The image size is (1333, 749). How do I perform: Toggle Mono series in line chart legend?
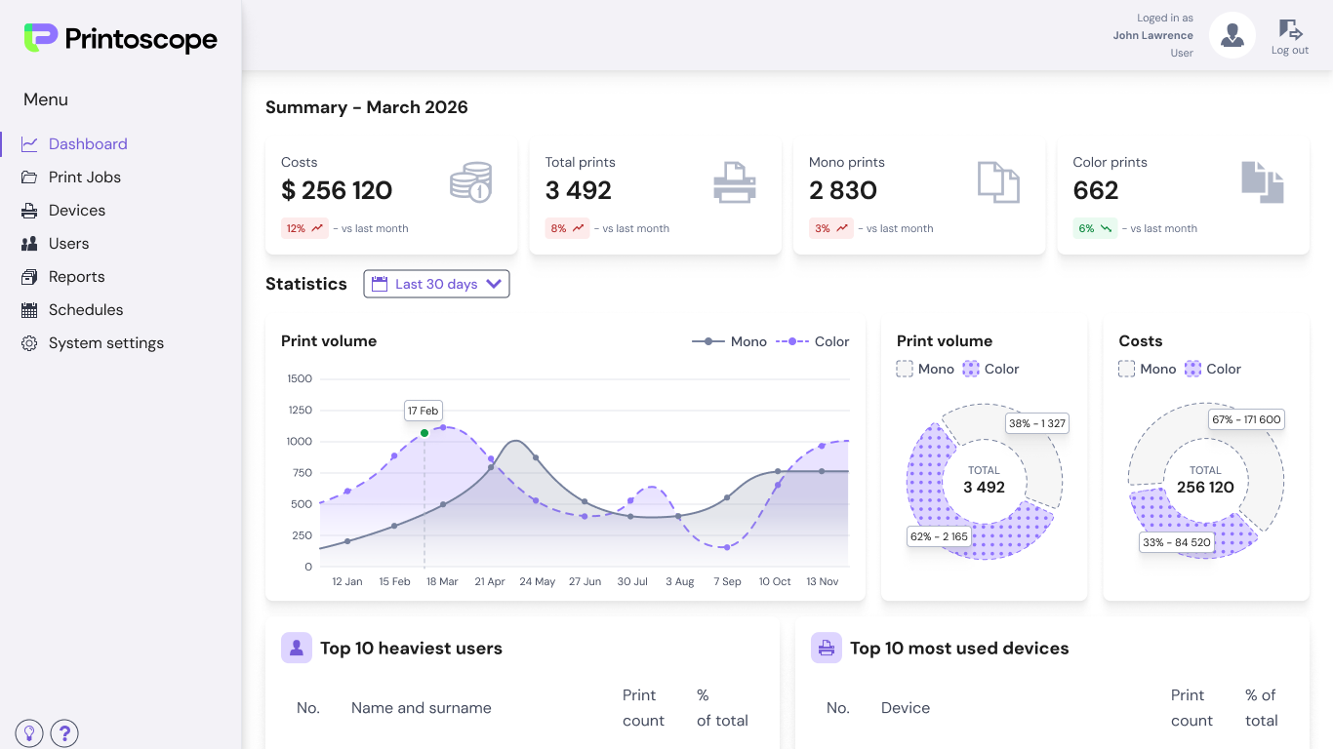click(730, 341)
